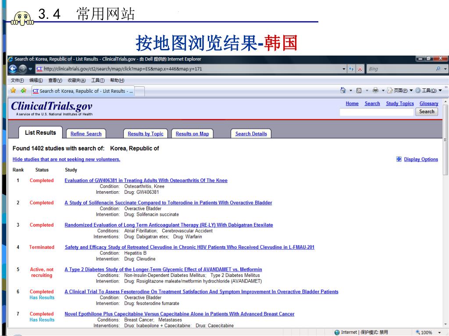Click the CT favicon in address bar
The width and height of the screenshot is (449, 336).
tap(39, 69)
